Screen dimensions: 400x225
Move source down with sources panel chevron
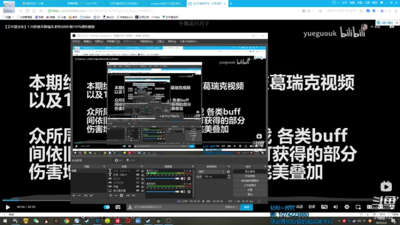133,195
